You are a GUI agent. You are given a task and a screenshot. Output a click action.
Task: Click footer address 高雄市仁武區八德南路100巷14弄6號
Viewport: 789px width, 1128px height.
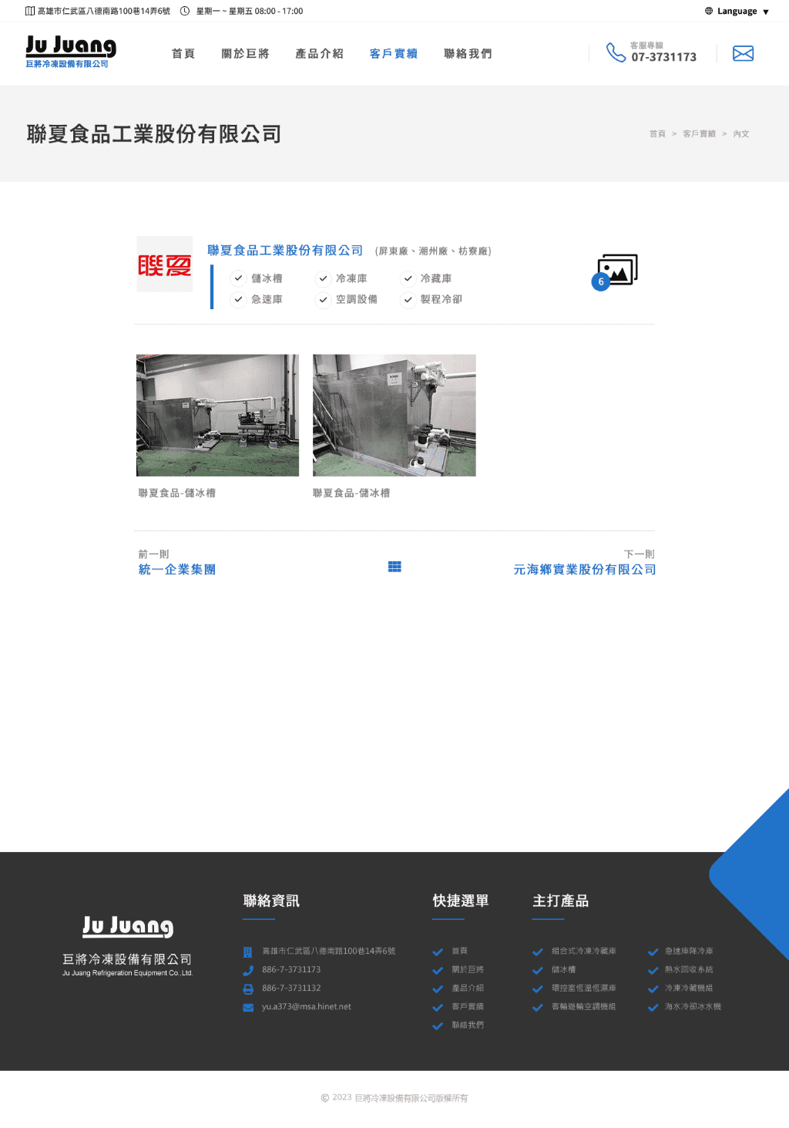pos(328,951)
